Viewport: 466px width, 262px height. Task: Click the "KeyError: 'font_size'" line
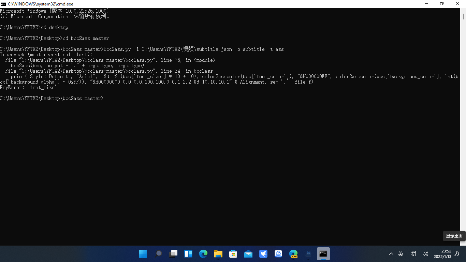28,87
